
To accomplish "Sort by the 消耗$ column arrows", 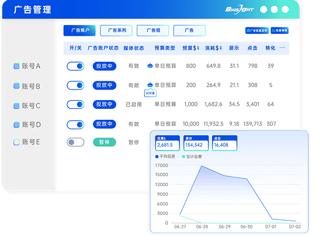I will pos(221,48).
